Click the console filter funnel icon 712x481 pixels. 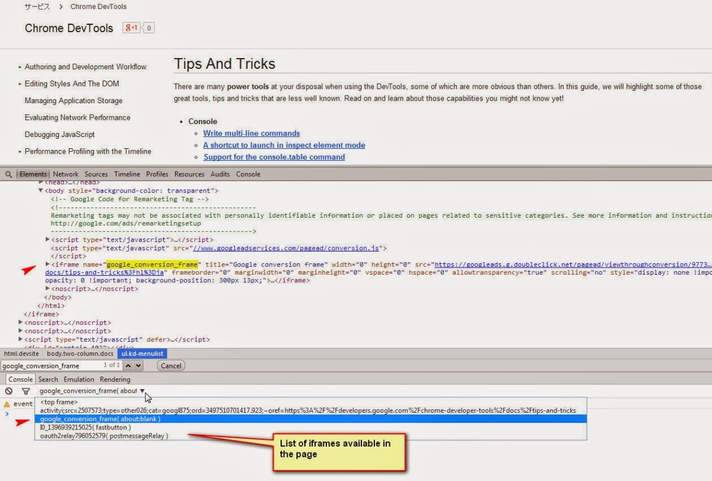click(26, 391)
